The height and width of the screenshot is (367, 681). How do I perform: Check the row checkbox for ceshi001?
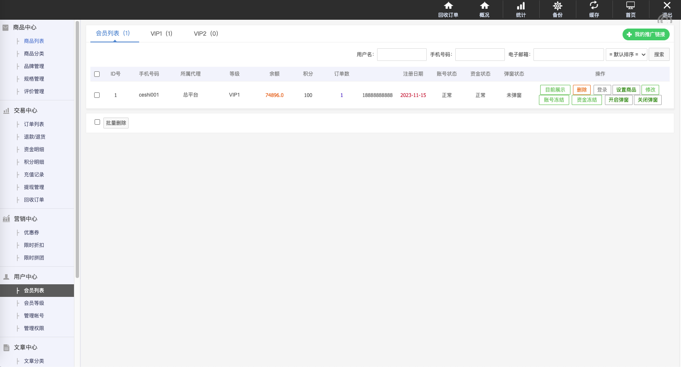[x=97, y=95]
